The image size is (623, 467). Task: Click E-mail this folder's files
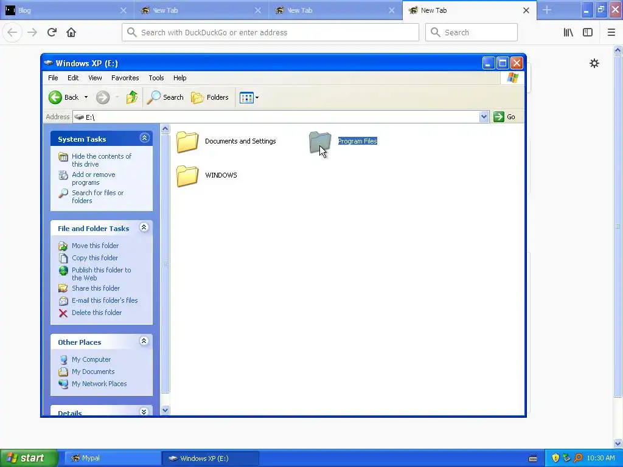105,300
